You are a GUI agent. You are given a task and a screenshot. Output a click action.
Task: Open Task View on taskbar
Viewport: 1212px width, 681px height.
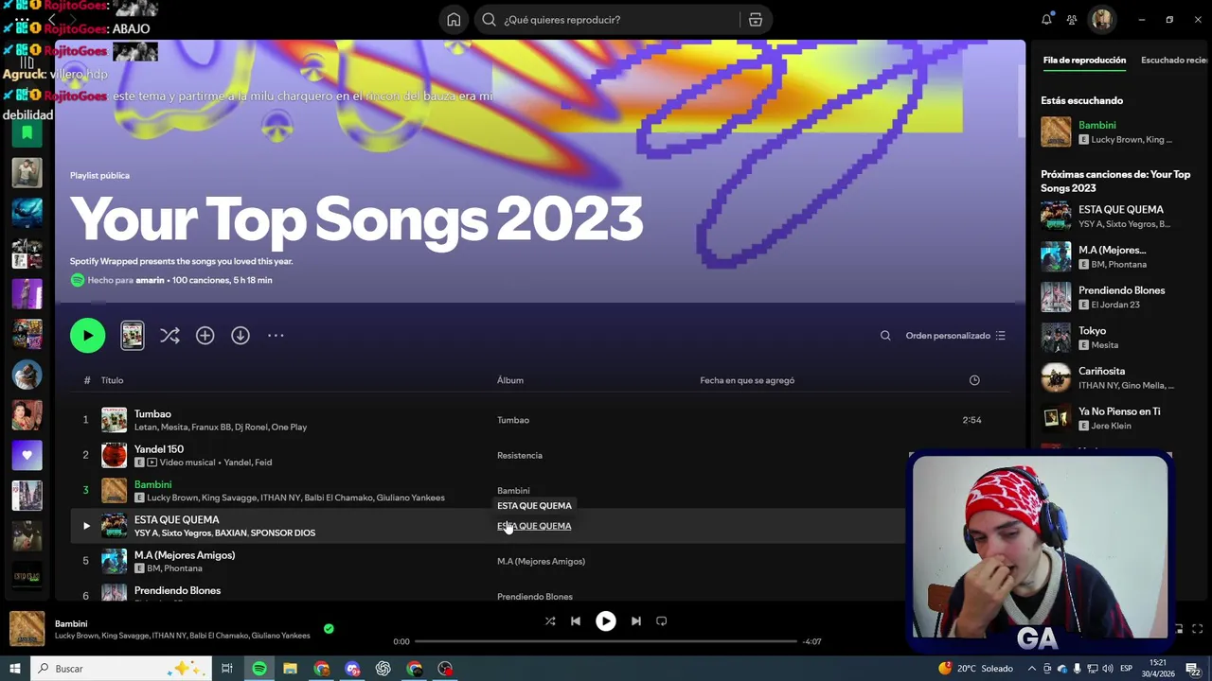click(x=227, y=669)
